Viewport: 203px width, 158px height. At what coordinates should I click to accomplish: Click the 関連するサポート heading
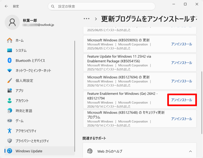94,138
